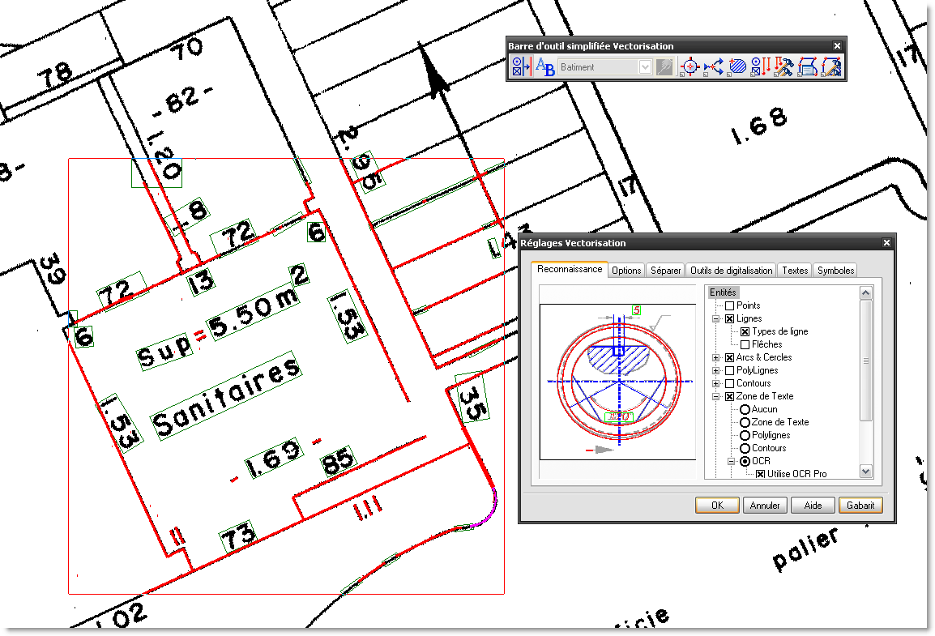This screenshot has width=935, height=636.
Task: Switch to the Symboles tab
Action: click(x=835, y=270)
